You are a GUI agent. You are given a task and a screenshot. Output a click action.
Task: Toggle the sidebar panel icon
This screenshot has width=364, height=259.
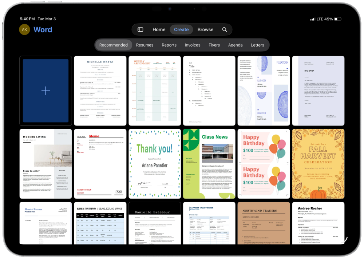[x=140, y=29]
